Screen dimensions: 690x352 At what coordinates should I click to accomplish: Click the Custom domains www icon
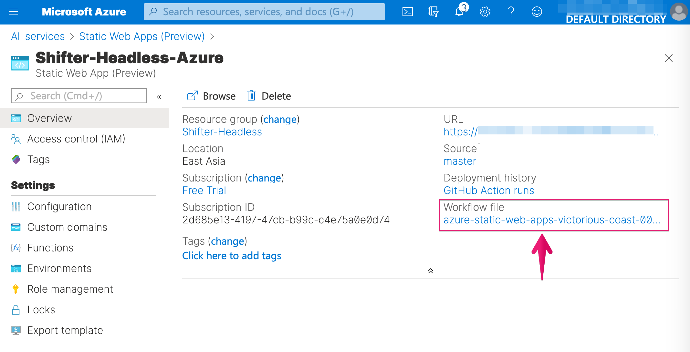(x=16, y=227)
